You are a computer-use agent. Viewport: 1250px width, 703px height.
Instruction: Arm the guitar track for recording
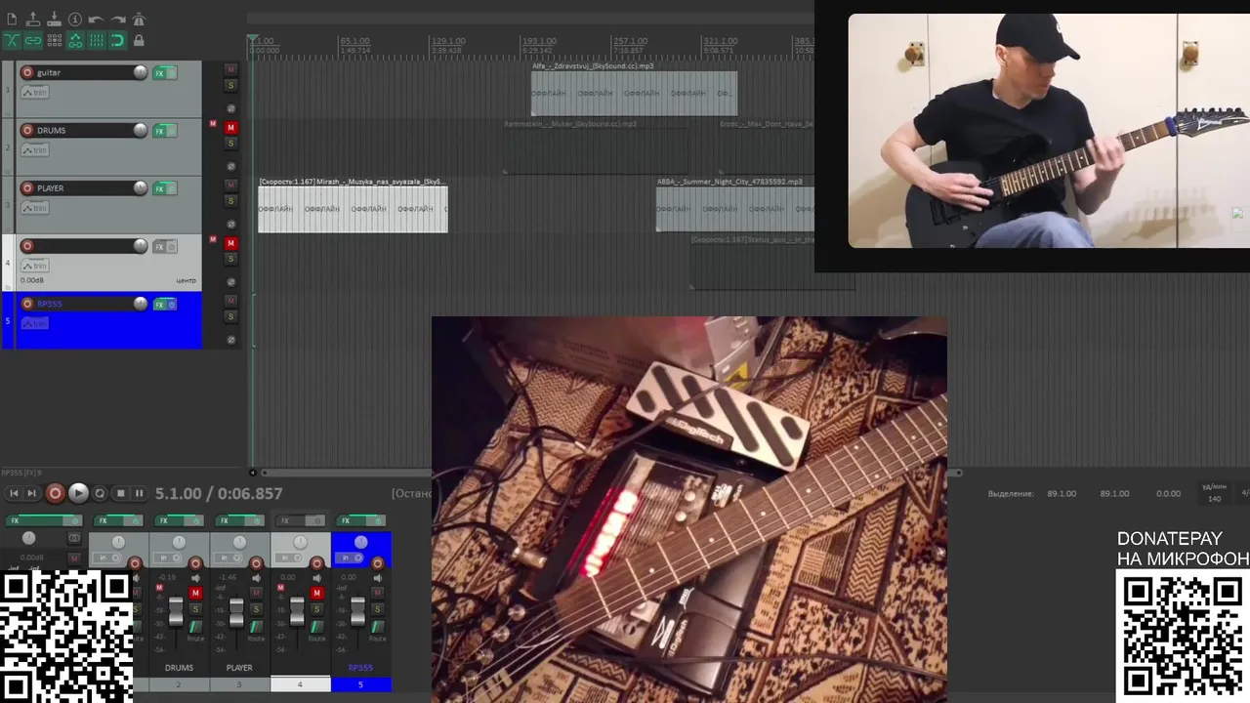(27, 72)
